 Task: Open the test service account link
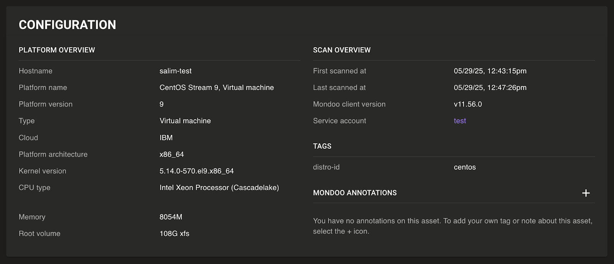pyautogui.click(x=460, y=121)
